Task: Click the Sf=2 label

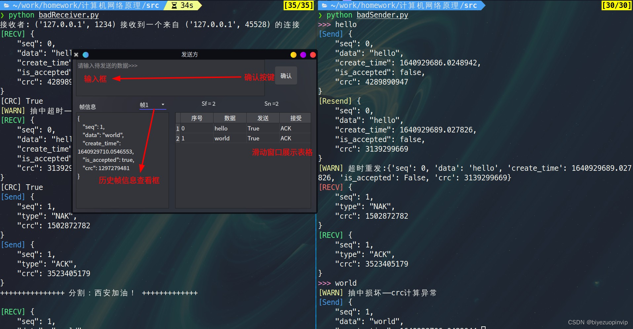Action: click(209, 104)
